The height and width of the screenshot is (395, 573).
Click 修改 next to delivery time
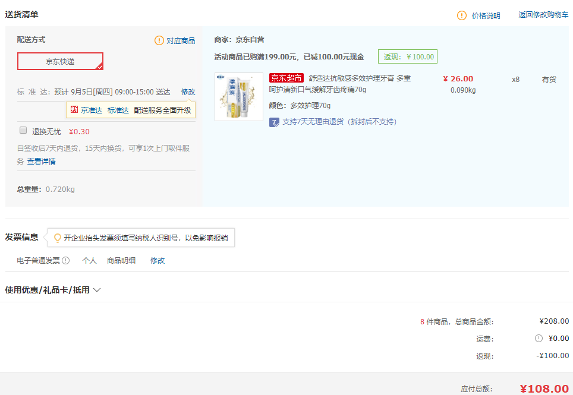(188, 91)
